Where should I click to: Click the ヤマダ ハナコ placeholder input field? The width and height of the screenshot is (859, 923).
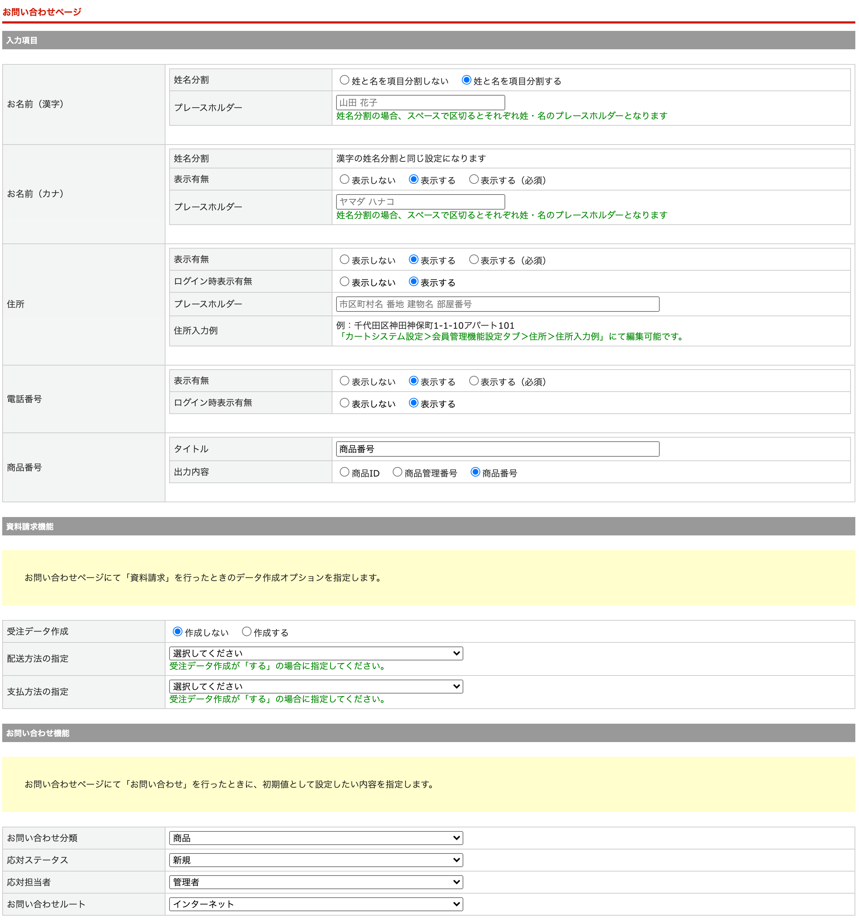420,202
